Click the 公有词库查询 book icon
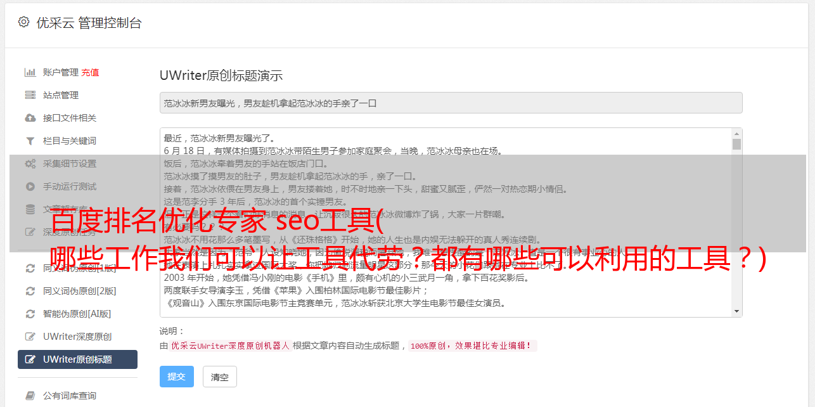Image resolution: width=815 pixels, height=407 pixels. click(30, 396)
